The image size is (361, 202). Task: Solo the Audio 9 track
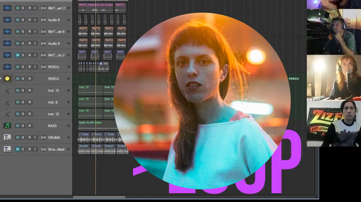tap(23, 43)
